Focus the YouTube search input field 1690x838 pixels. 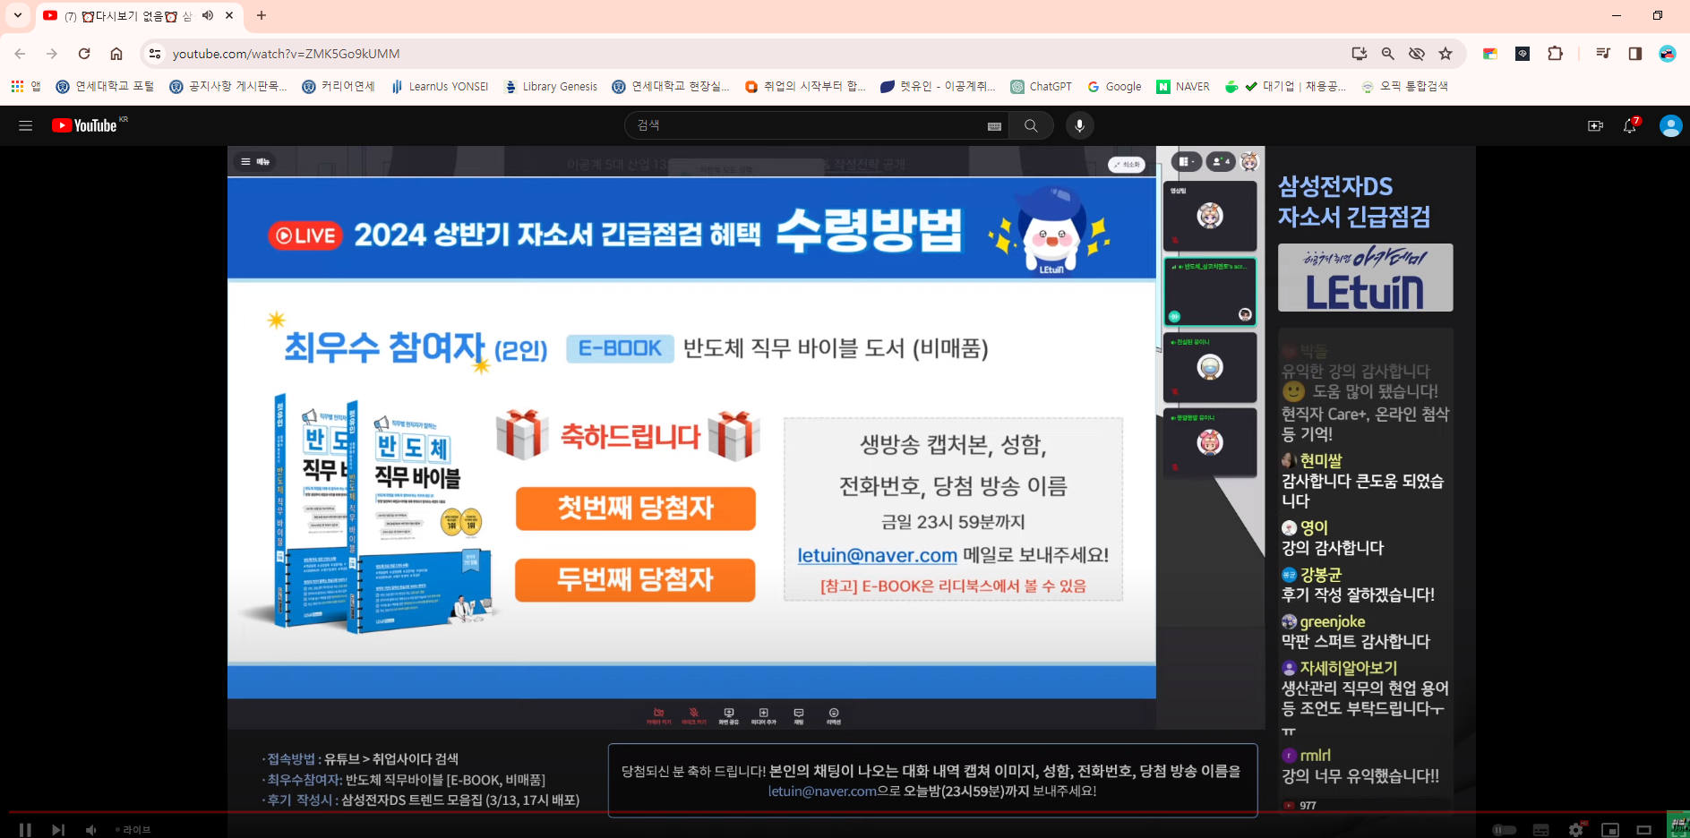tap(806, 126)
